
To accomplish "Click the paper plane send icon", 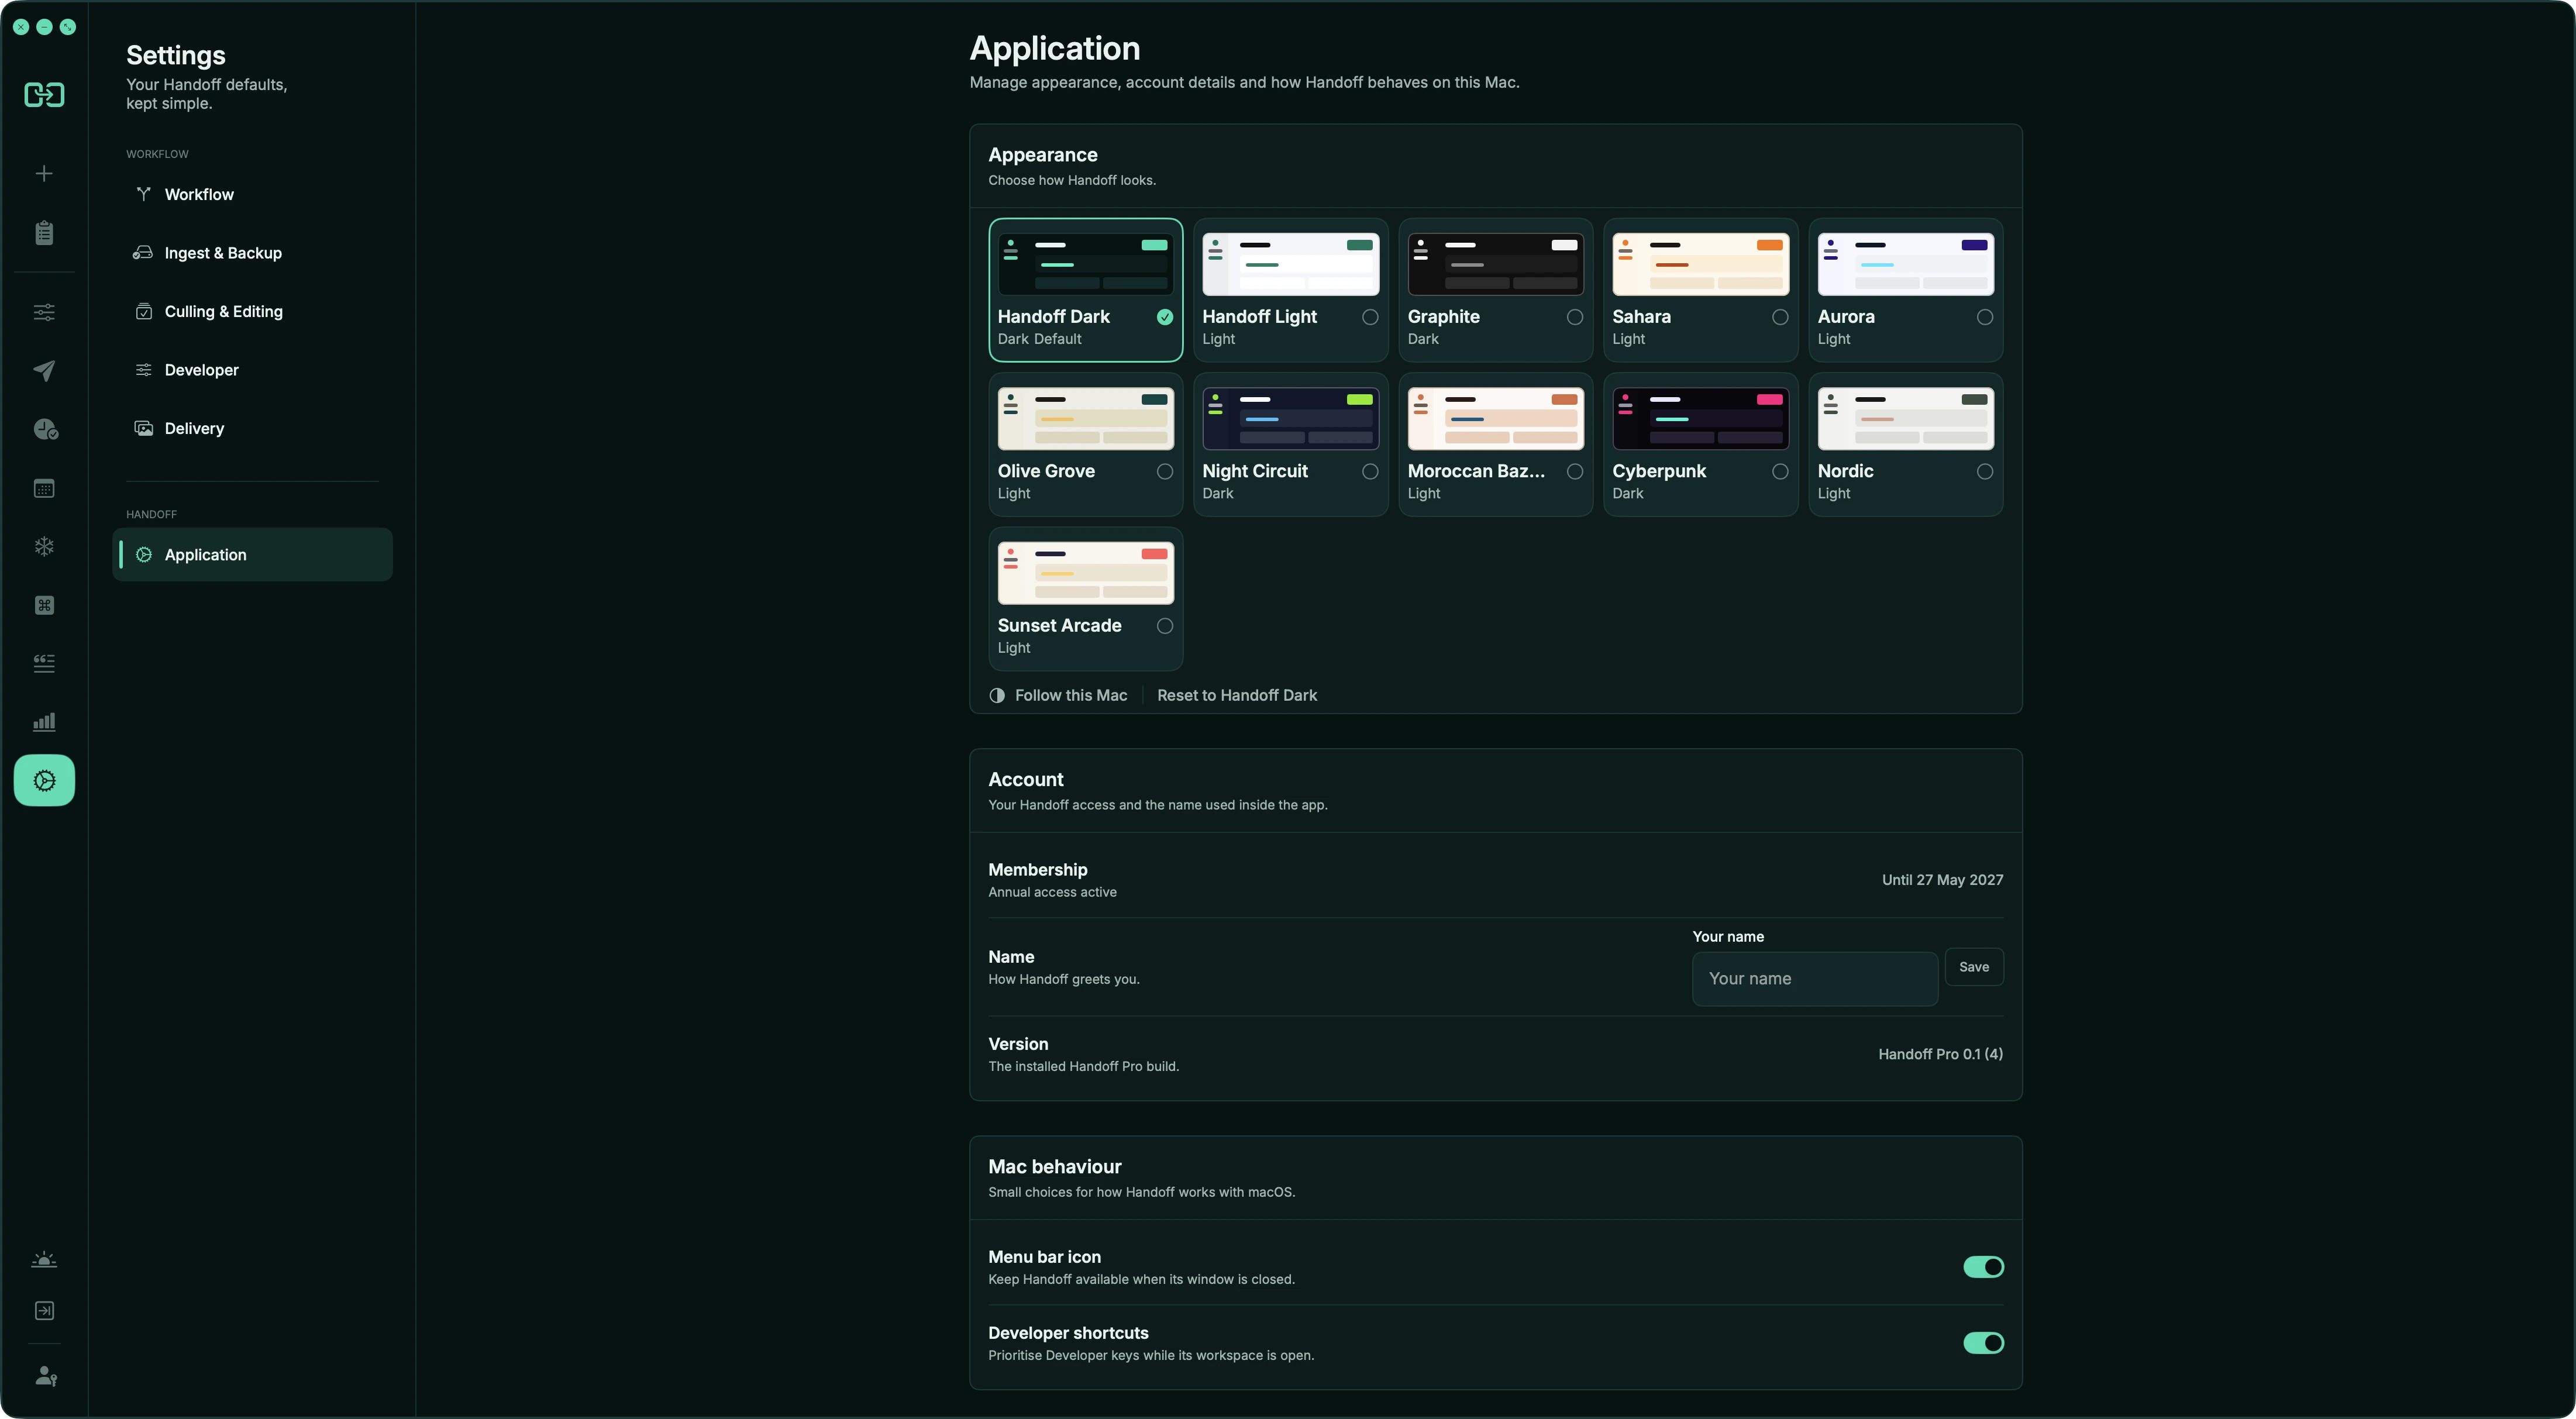I will (44, 371).
